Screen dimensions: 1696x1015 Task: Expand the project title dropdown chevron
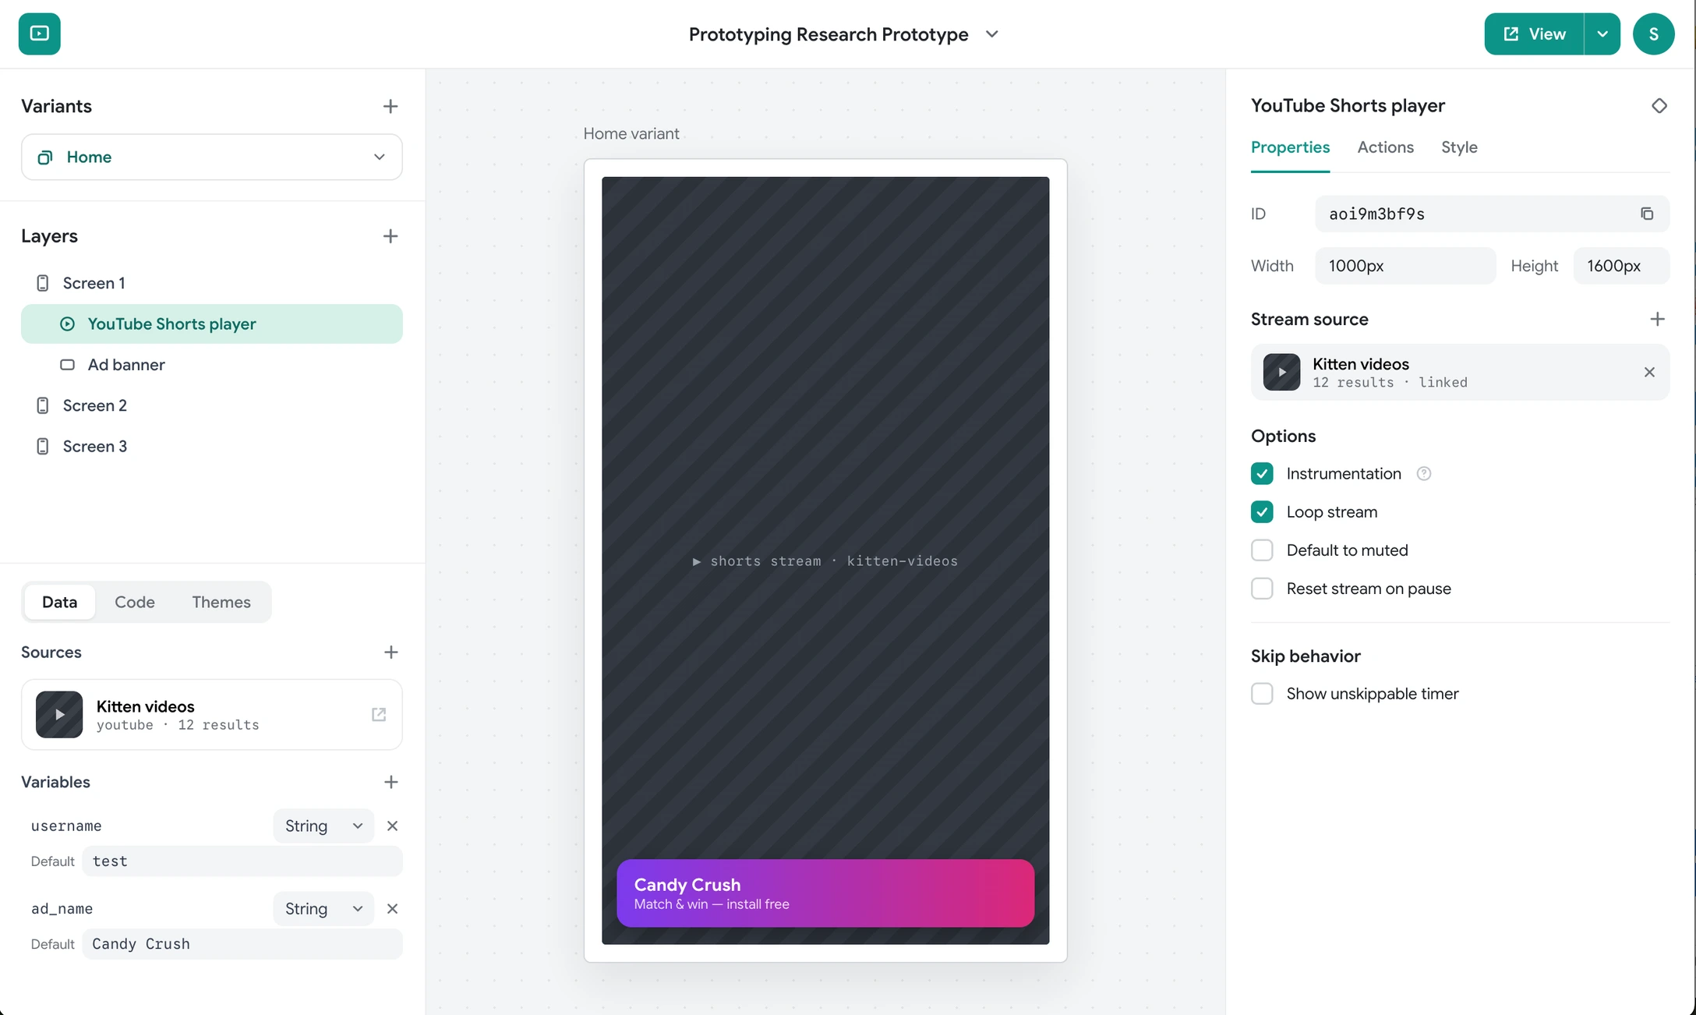991,34
